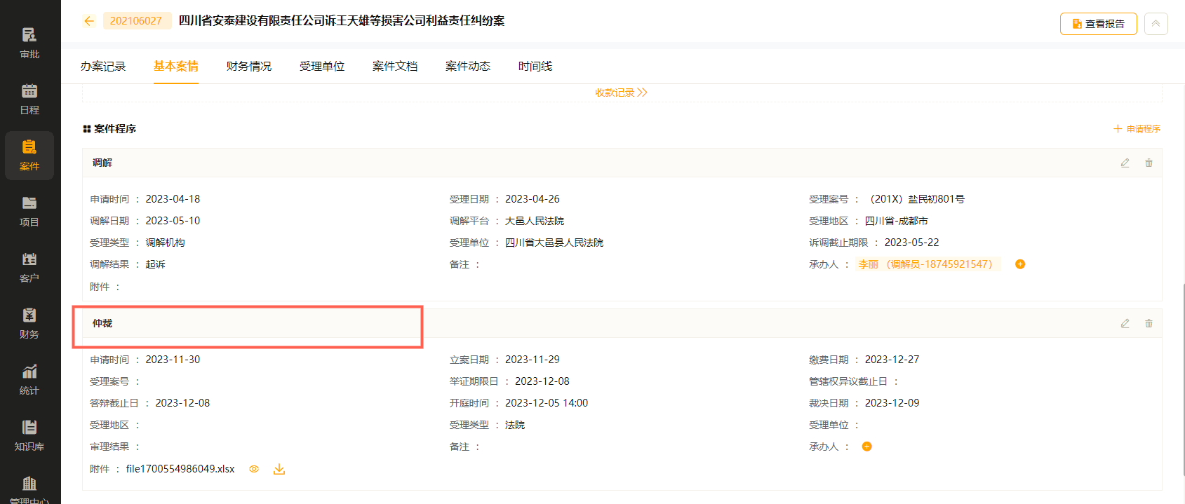
Task: Click 查看报告 button
Action: coord(1098,24)
